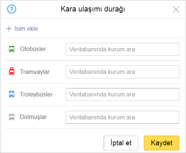Open the help question mark icon

pos(11,9)
